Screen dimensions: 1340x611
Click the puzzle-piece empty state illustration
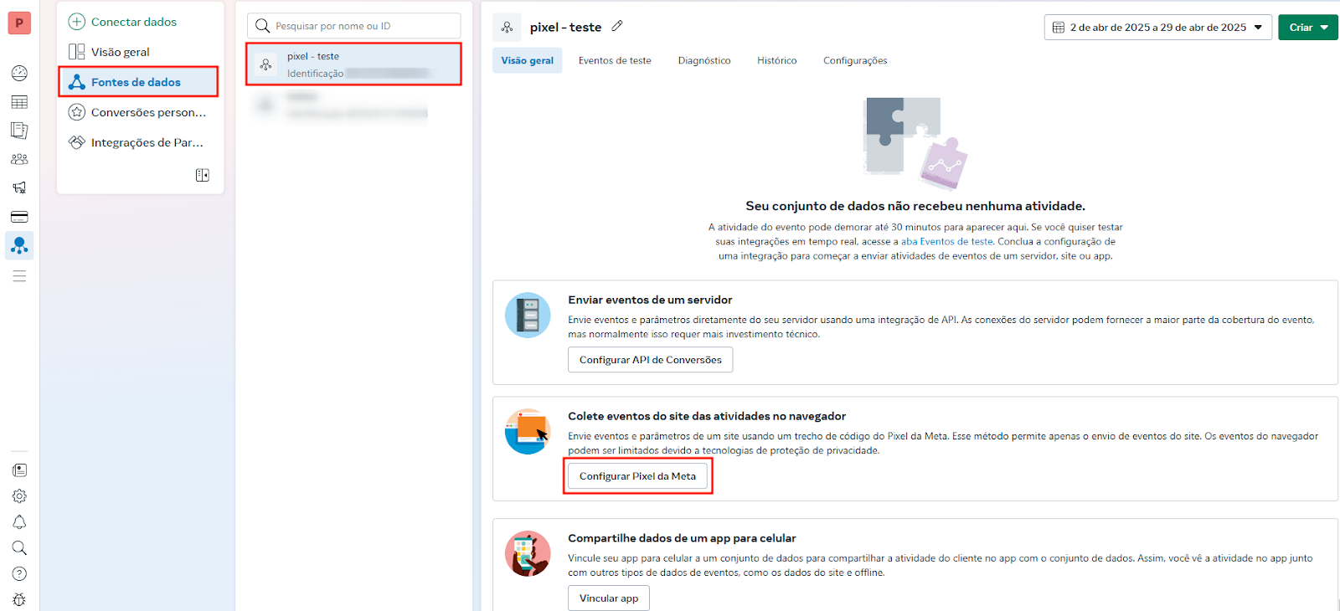point(915,143)
